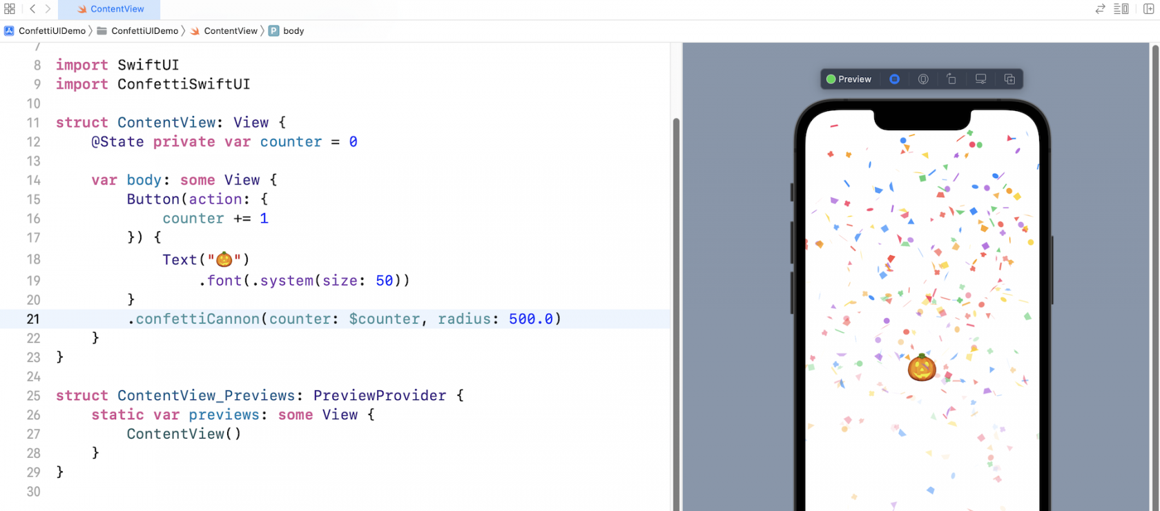Open the related items grid menu
The width and height of the screenshot is (1160, 511).
(10, 9)
